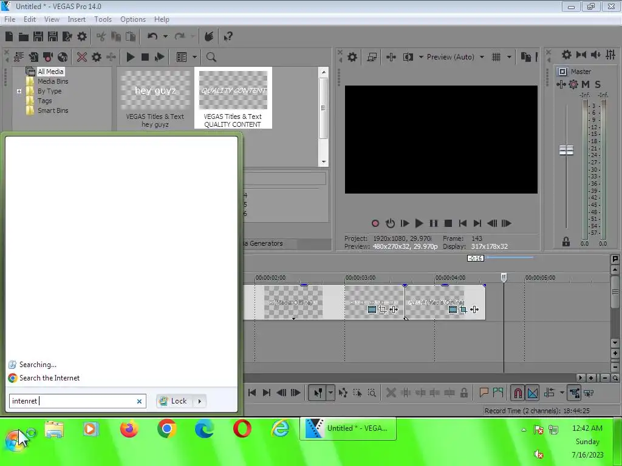Screen dimensions: 622x466
Task: Select the Media Bins folder
Action: pos(53,81)
